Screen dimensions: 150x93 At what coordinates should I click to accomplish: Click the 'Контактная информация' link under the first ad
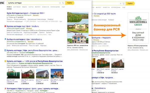(15, 21)
